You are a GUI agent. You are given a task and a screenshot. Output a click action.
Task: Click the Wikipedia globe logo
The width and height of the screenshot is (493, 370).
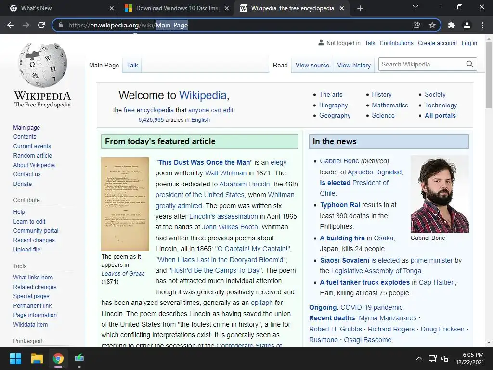[x=42, y=65]
